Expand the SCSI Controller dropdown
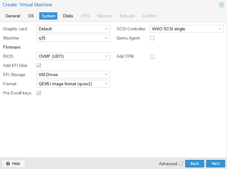Viewport: 227px width, 169px height. (x=220, y=29)
